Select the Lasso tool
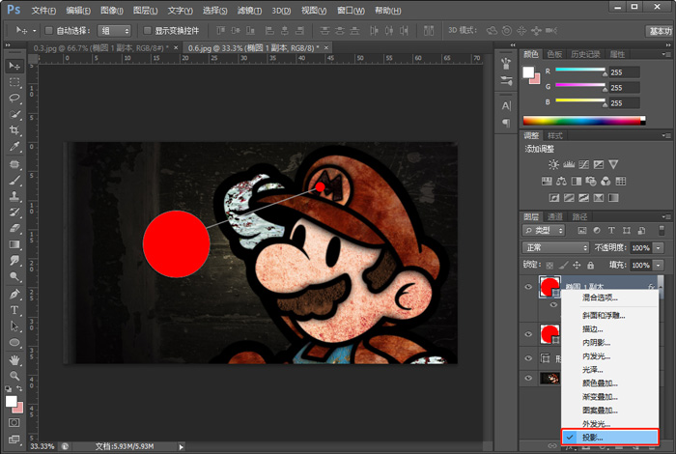676x454 pixels. point(14,98)
